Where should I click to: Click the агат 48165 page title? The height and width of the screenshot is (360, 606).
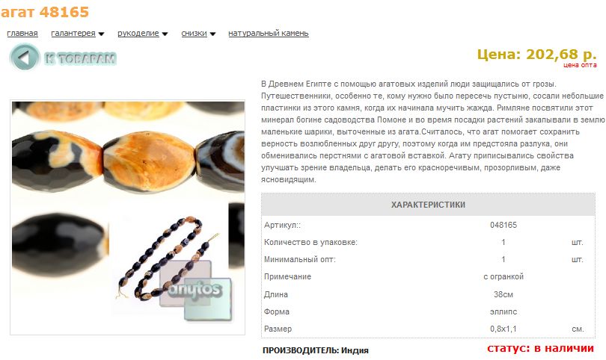click(x=45, y=12)
